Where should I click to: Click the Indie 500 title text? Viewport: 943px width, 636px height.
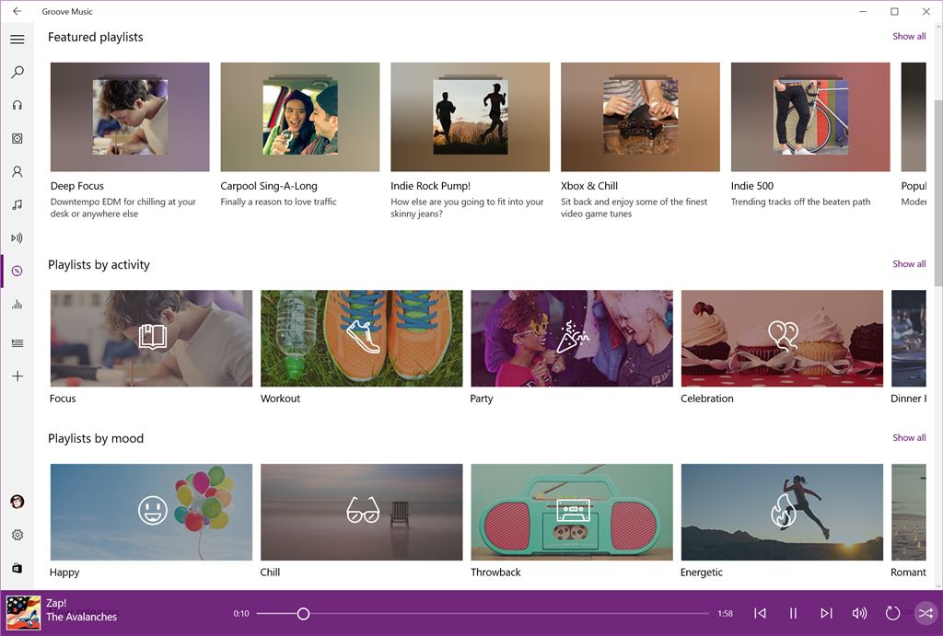coord(752,186)
